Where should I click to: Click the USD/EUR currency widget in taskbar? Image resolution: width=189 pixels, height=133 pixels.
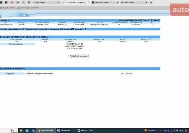153,131
